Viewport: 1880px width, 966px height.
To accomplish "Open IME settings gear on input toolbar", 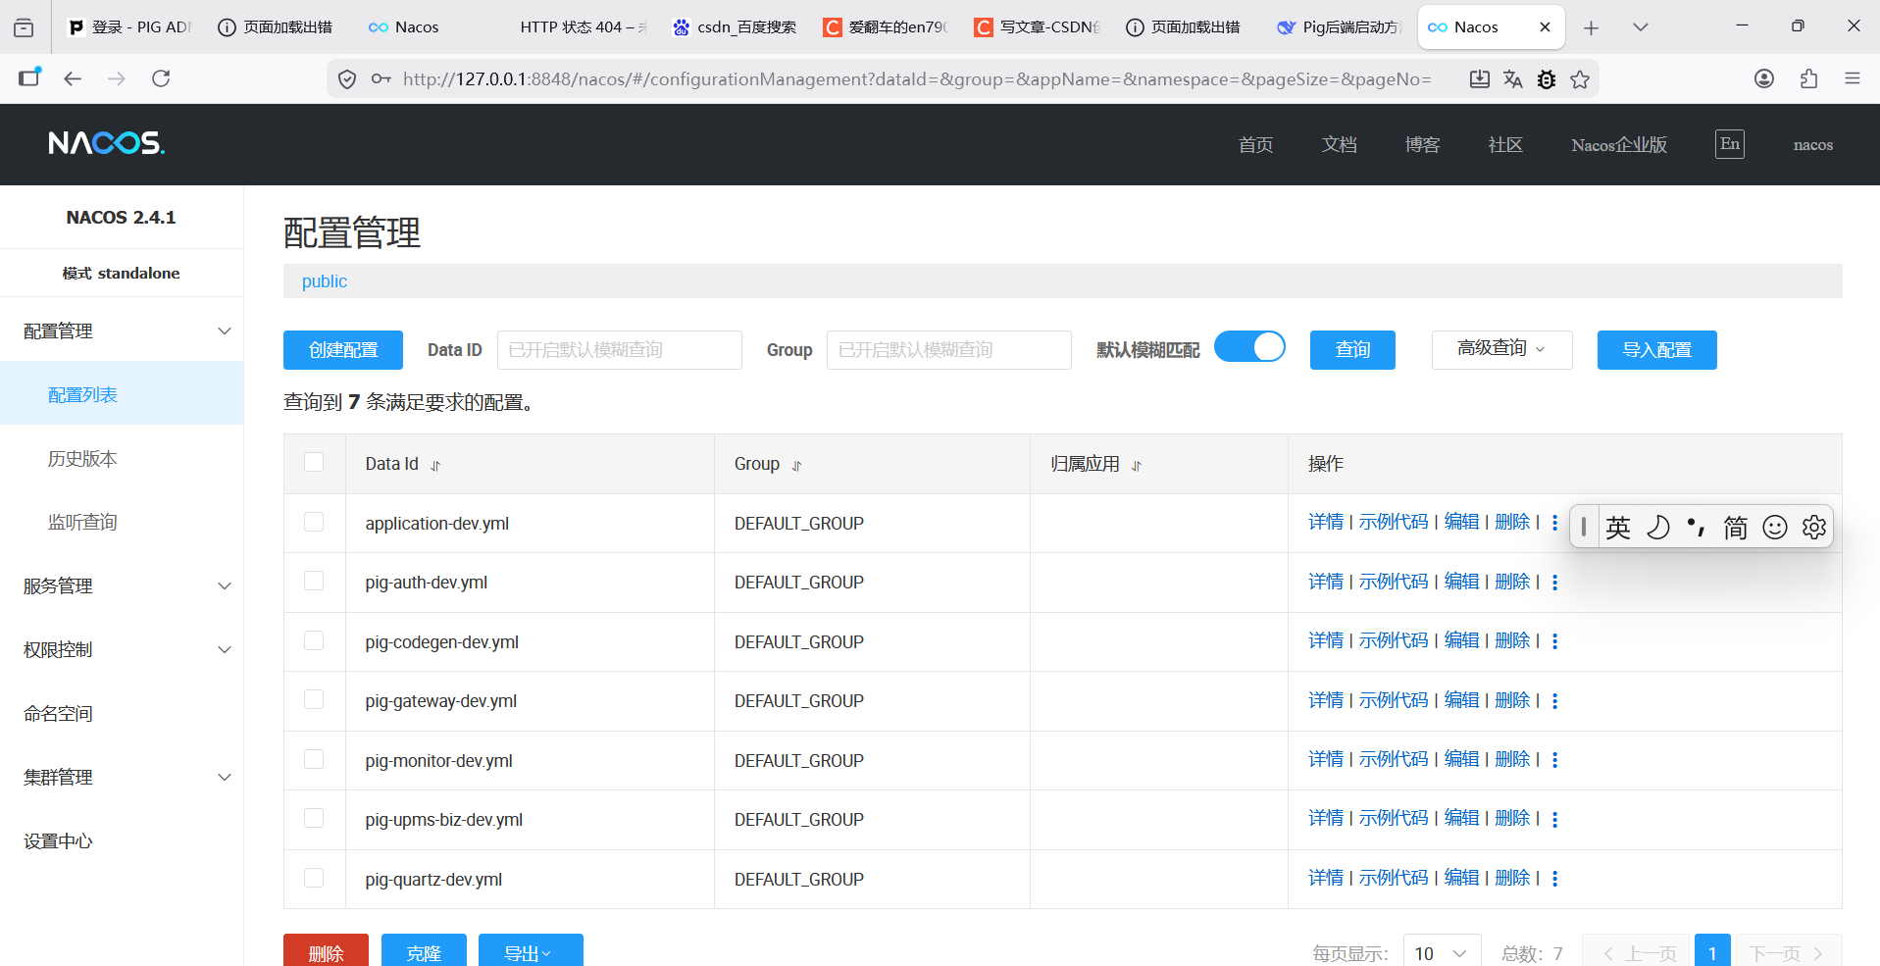I will [1814, 528].
